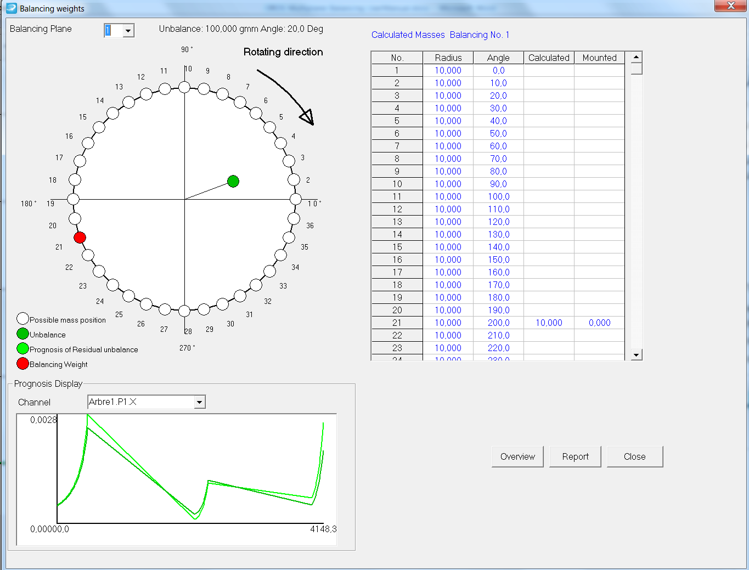The image size is (749, 570).
Task: Click the green unbalance marker inside the circle
Action: (233, 181)
